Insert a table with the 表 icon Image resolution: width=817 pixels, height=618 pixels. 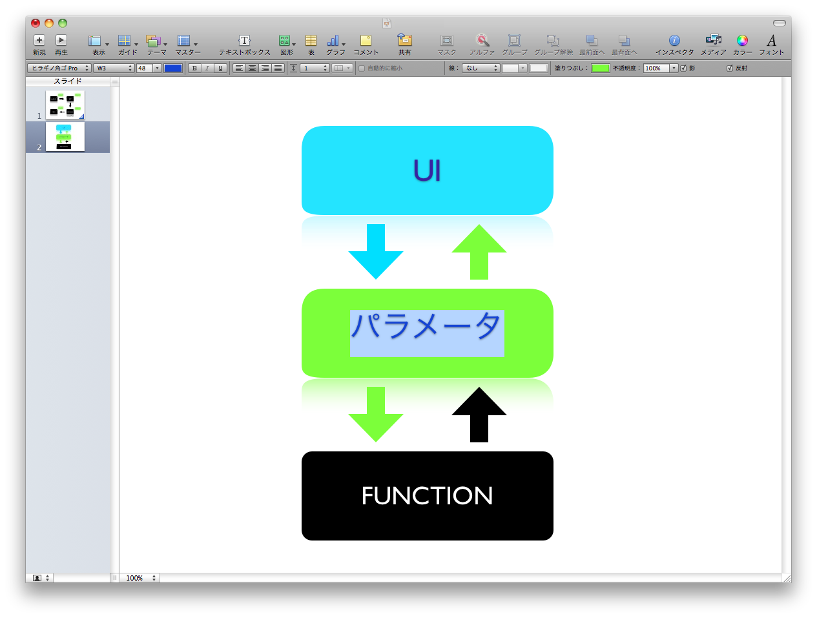[x=311, y=41]
